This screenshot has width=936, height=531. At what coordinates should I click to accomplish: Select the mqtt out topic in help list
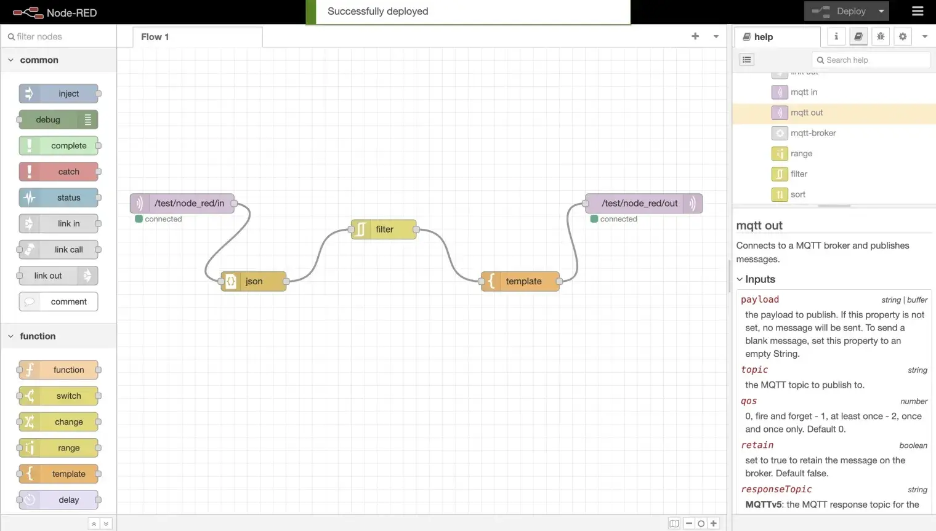coord(807,113)
